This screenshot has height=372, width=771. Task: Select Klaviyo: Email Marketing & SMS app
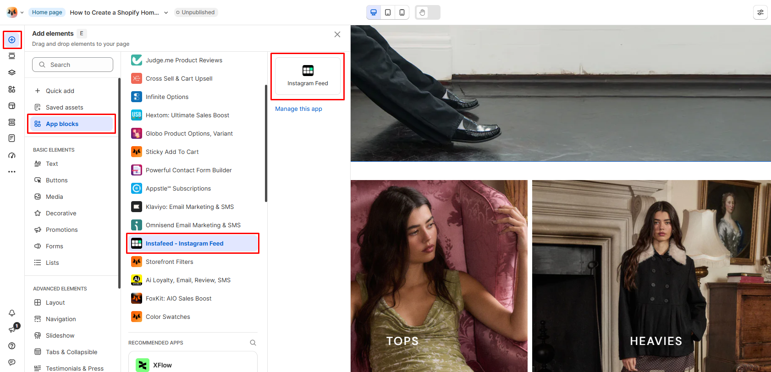(x=193, y=207)
